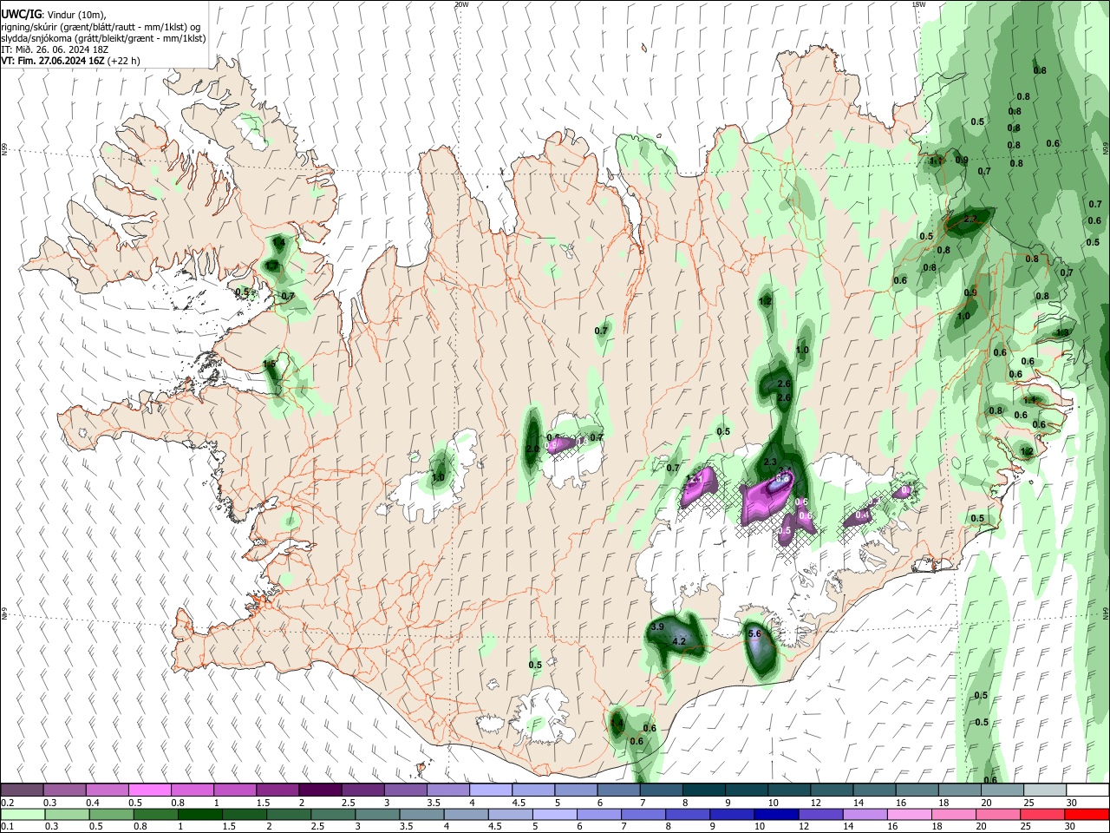The width and height of the screenshot is (1110, 833).
Task: Click the "3.9" precipitation value on the map
Action: (657, 626)
